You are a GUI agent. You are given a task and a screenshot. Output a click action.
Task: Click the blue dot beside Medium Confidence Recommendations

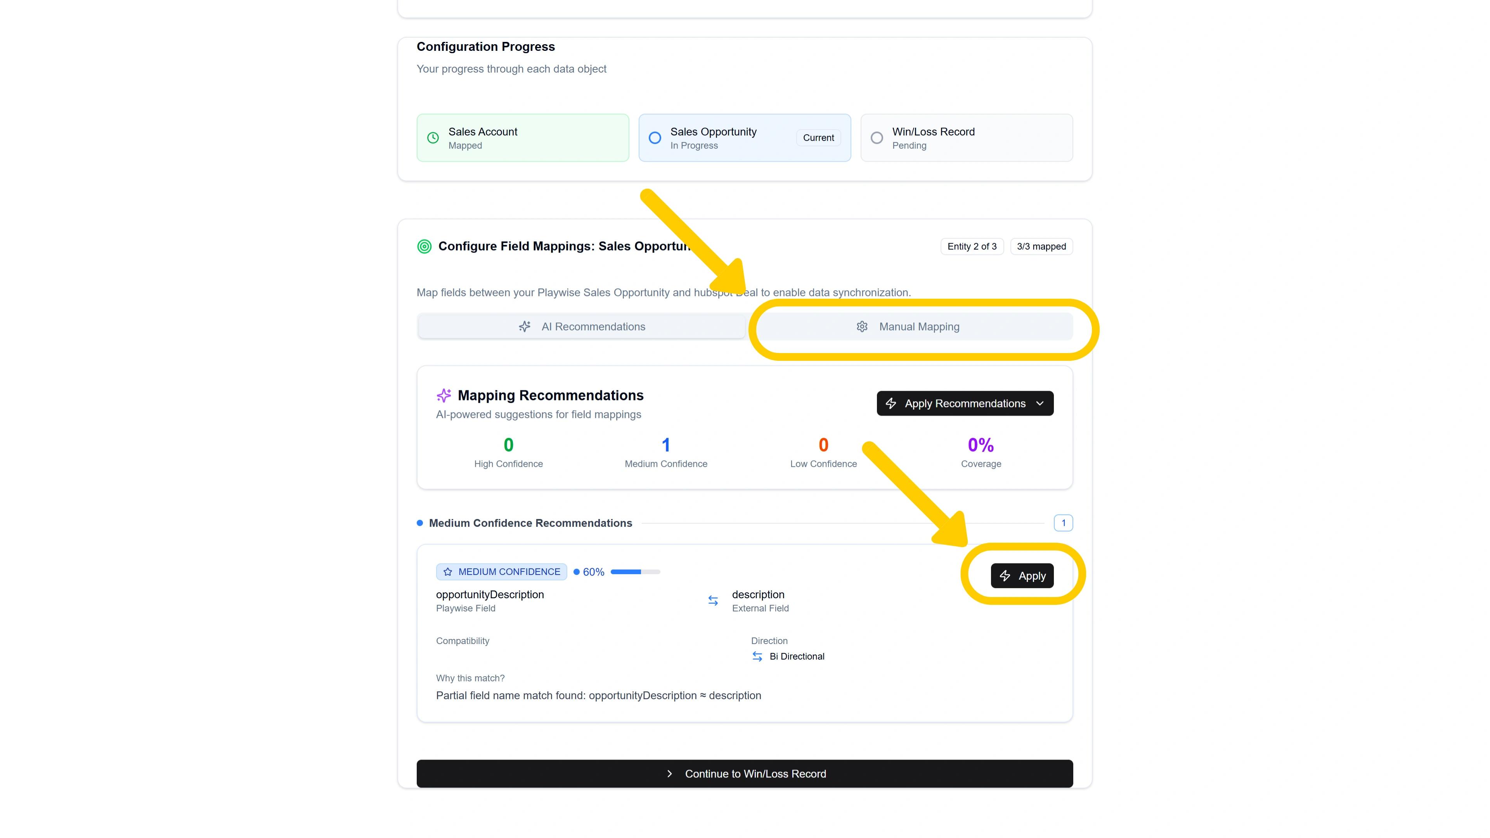419,523
